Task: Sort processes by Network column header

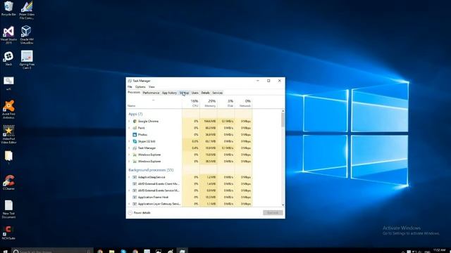Action: (x=244, y=103)
